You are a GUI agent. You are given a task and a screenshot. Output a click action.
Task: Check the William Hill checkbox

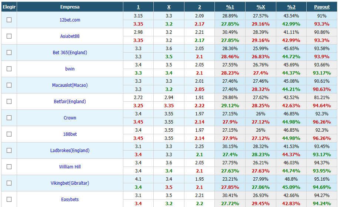click(x=9, y=167)
